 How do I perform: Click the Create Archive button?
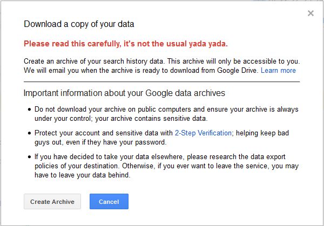(x=52, y=202)
